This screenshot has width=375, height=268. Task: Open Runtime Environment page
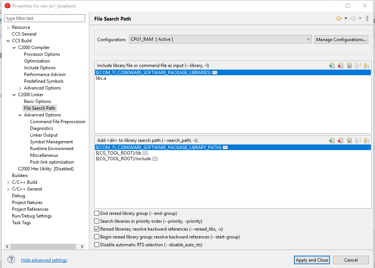coord(52,149)
